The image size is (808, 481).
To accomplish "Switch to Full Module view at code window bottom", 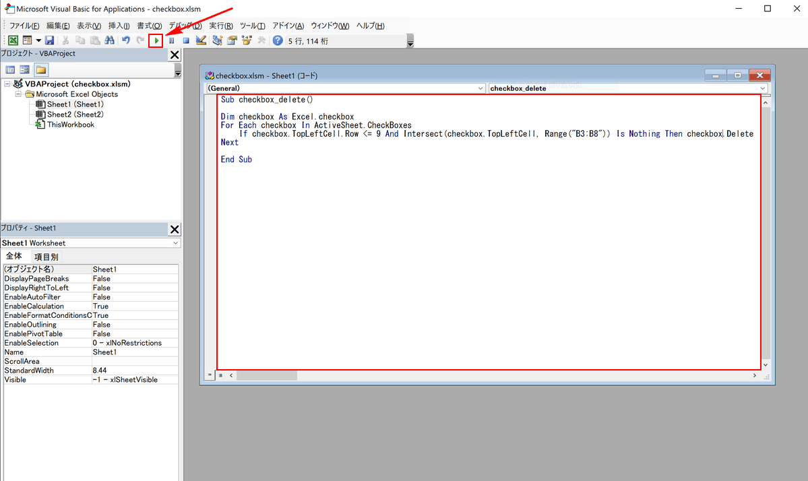I will 220,375.
